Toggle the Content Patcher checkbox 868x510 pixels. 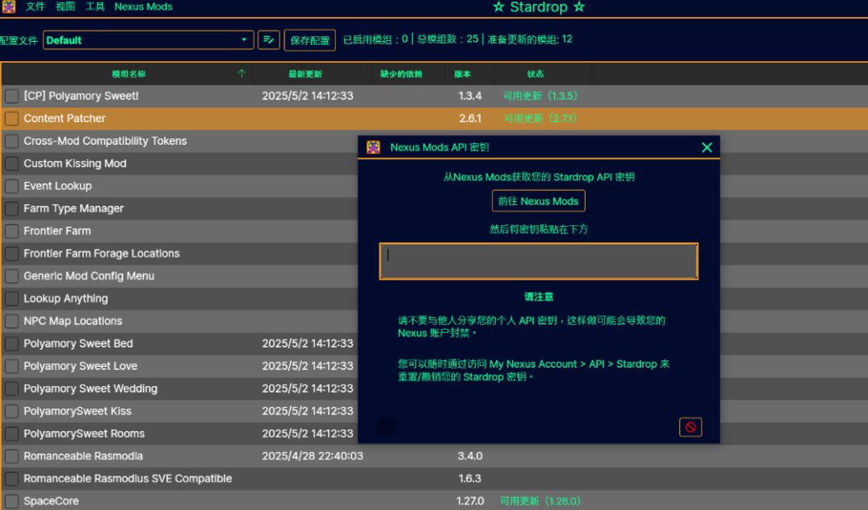coord(11,118)
